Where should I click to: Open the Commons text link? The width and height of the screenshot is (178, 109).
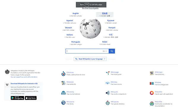tap(70, 72)
